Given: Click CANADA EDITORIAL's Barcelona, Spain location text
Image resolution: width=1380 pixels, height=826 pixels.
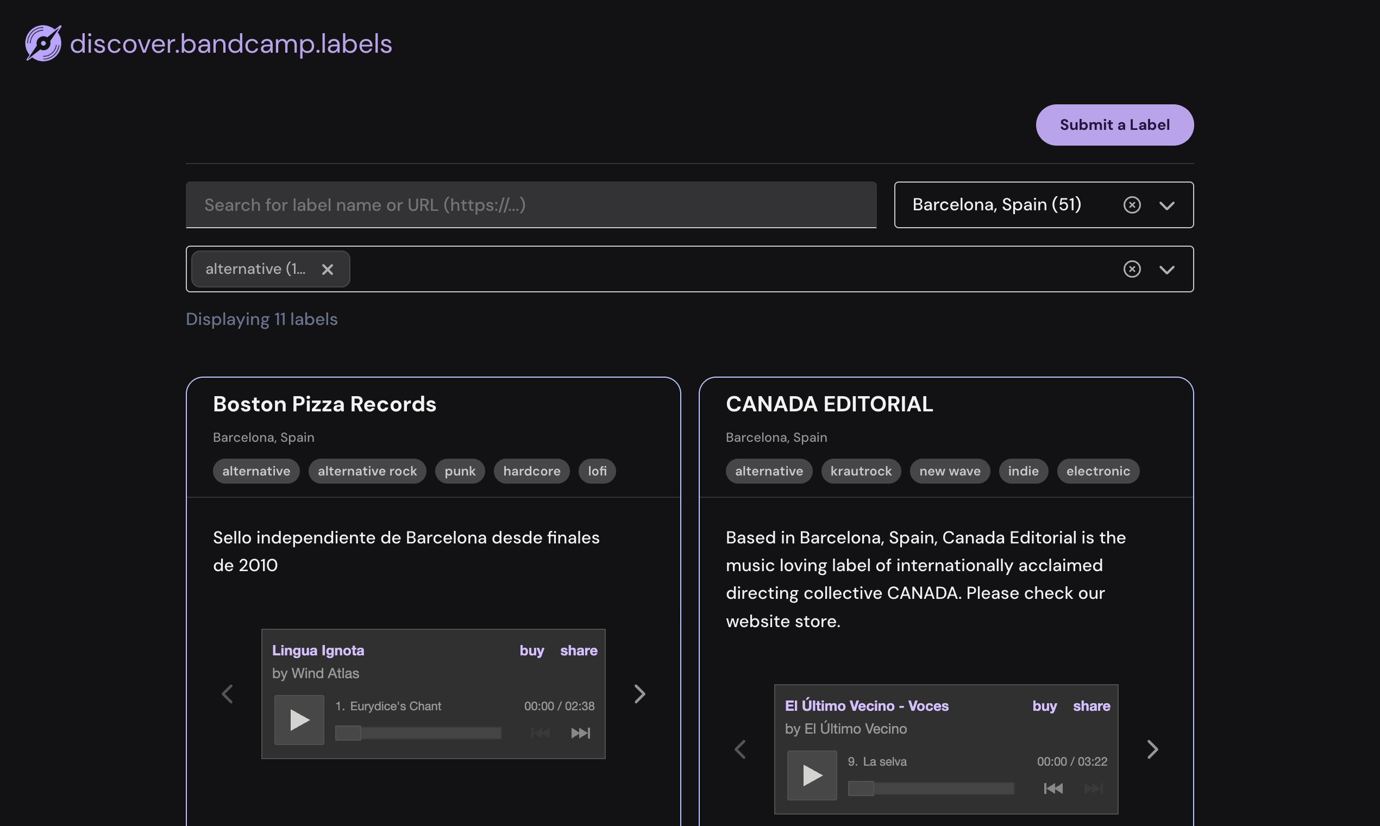Looking at the screenshot, I should [x=776, y=437].
